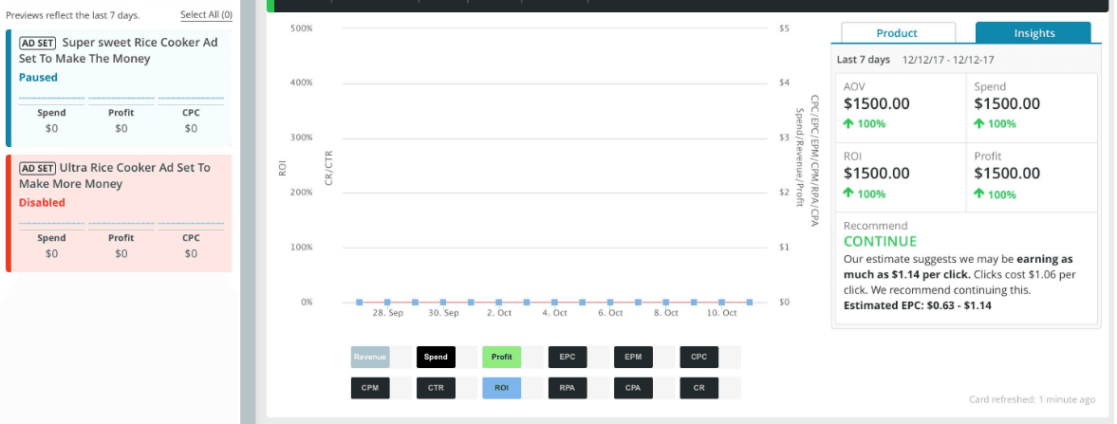Toggle the EPM series legend button
1117x424 pixels.
click(x=633, y=357)
